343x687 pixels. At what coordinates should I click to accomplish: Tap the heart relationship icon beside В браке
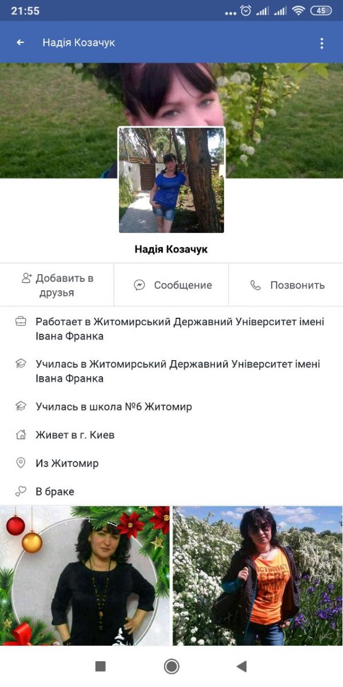click(x=21, y=491)
